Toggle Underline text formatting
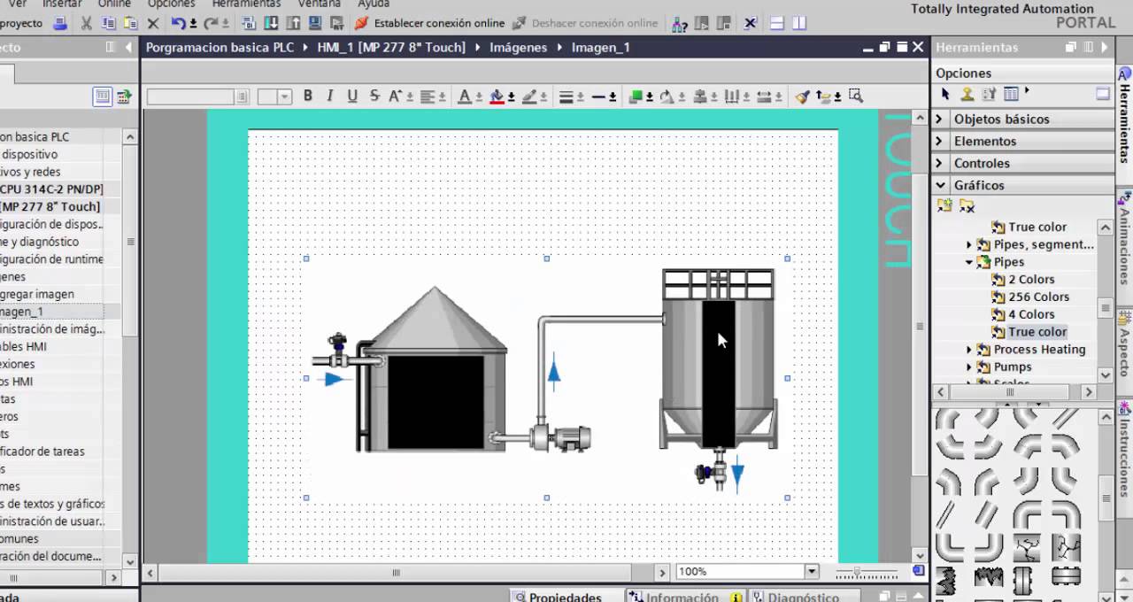The width and height of the screenshot is (1133, 602). [352, 96]
